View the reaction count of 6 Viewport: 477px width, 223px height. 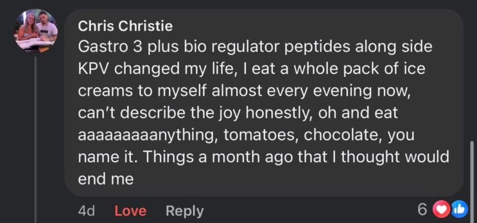click(x=422, y=210)
